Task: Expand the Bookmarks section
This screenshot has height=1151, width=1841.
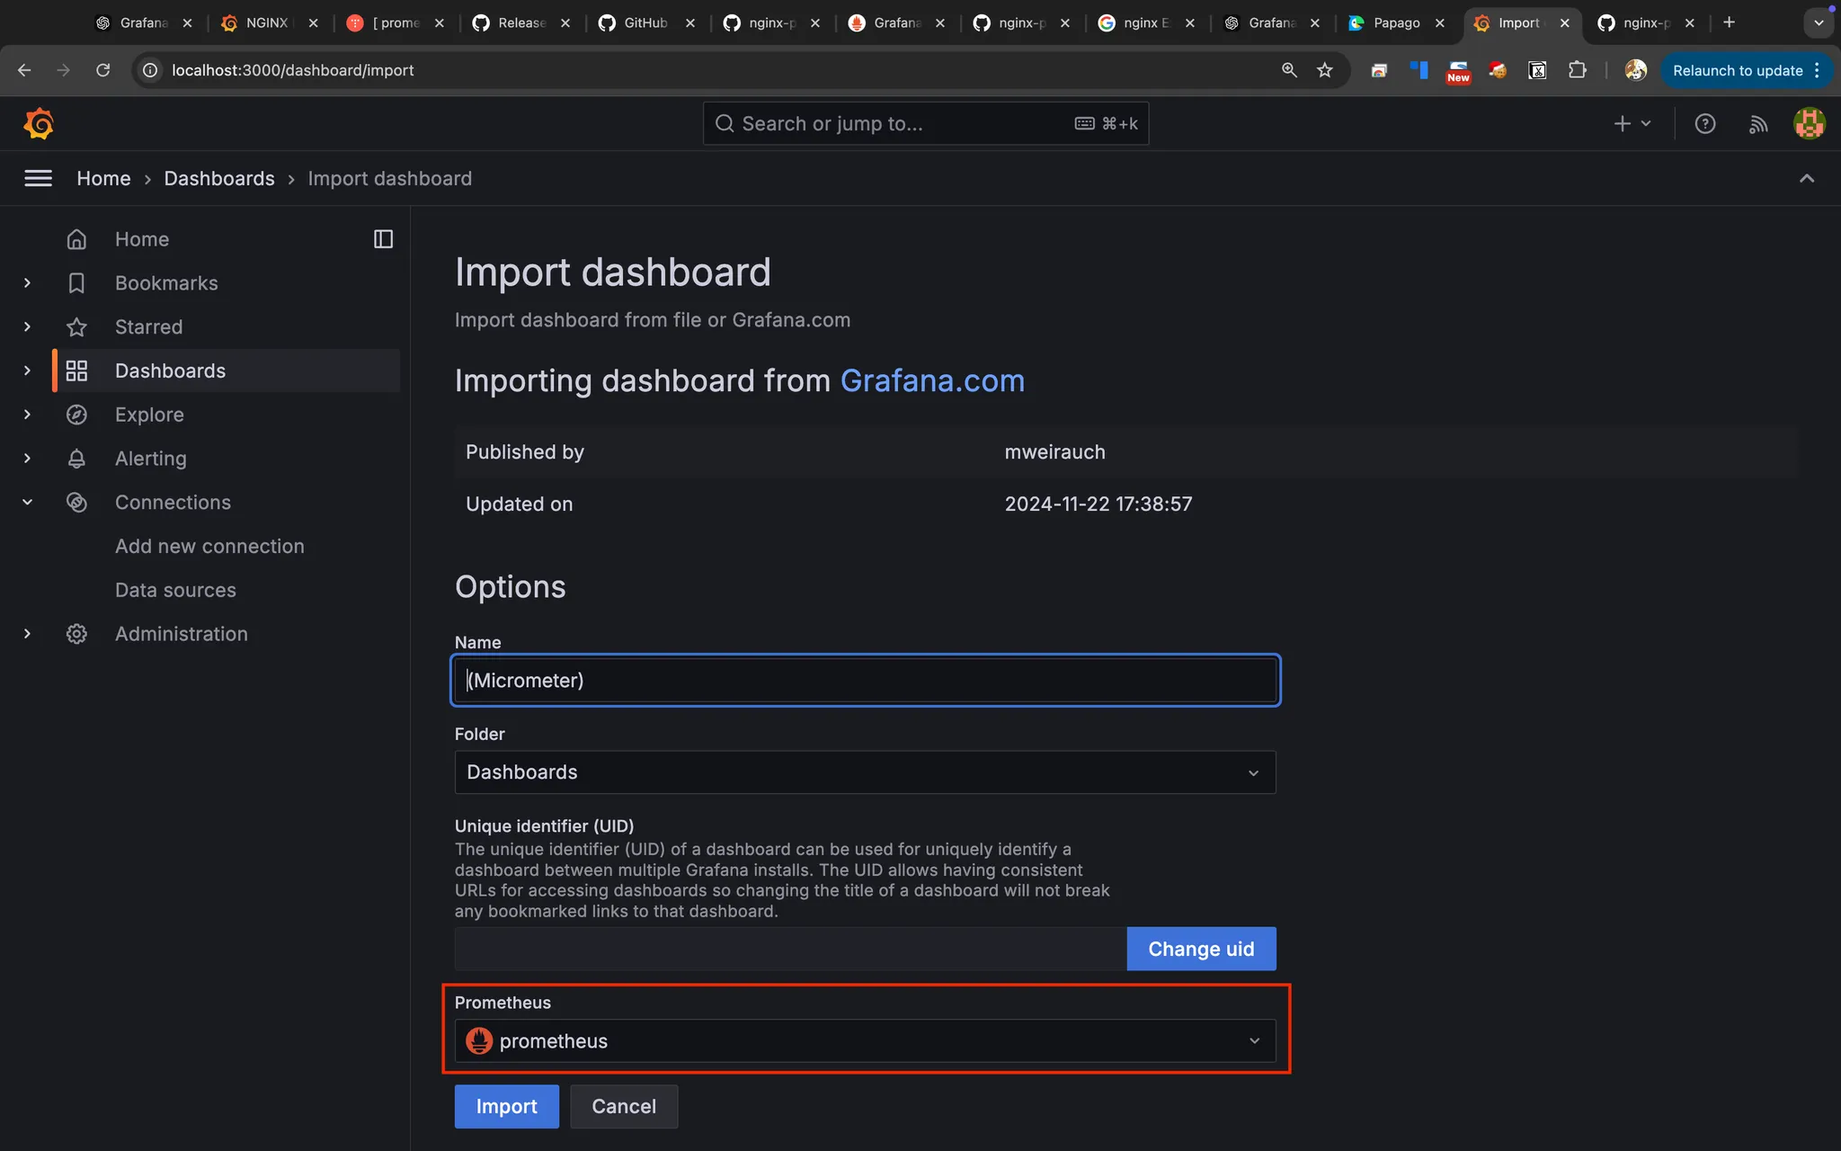Action: click(27, 283)
